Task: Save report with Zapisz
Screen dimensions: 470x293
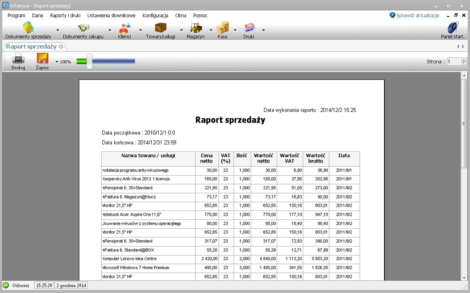Action: click(x=42, y=61)
